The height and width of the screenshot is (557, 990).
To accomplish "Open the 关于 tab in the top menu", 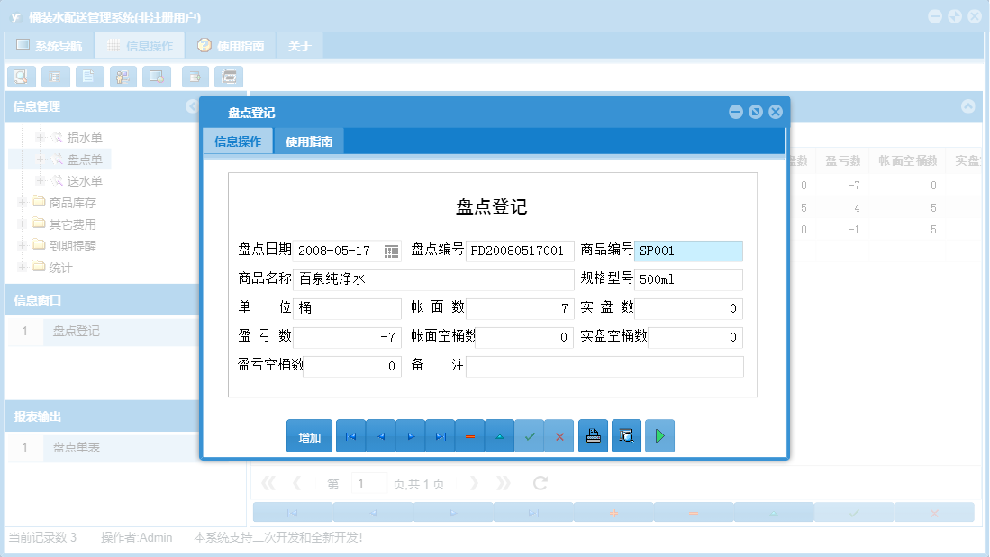I will pyautogui.click(x=299, y=44).
